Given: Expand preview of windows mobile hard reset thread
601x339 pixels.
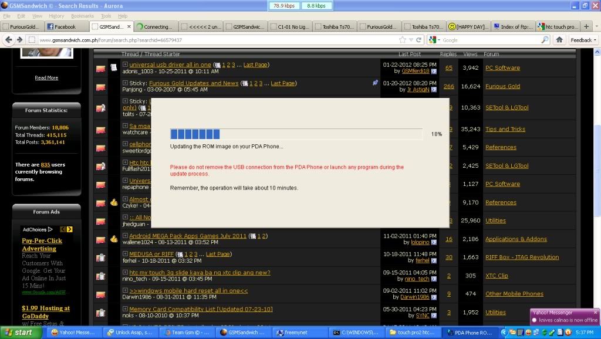Looking at the screenshot, I should (125, 290).
